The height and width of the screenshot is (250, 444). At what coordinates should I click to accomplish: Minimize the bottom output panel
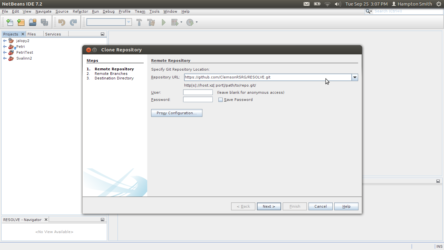438,181
